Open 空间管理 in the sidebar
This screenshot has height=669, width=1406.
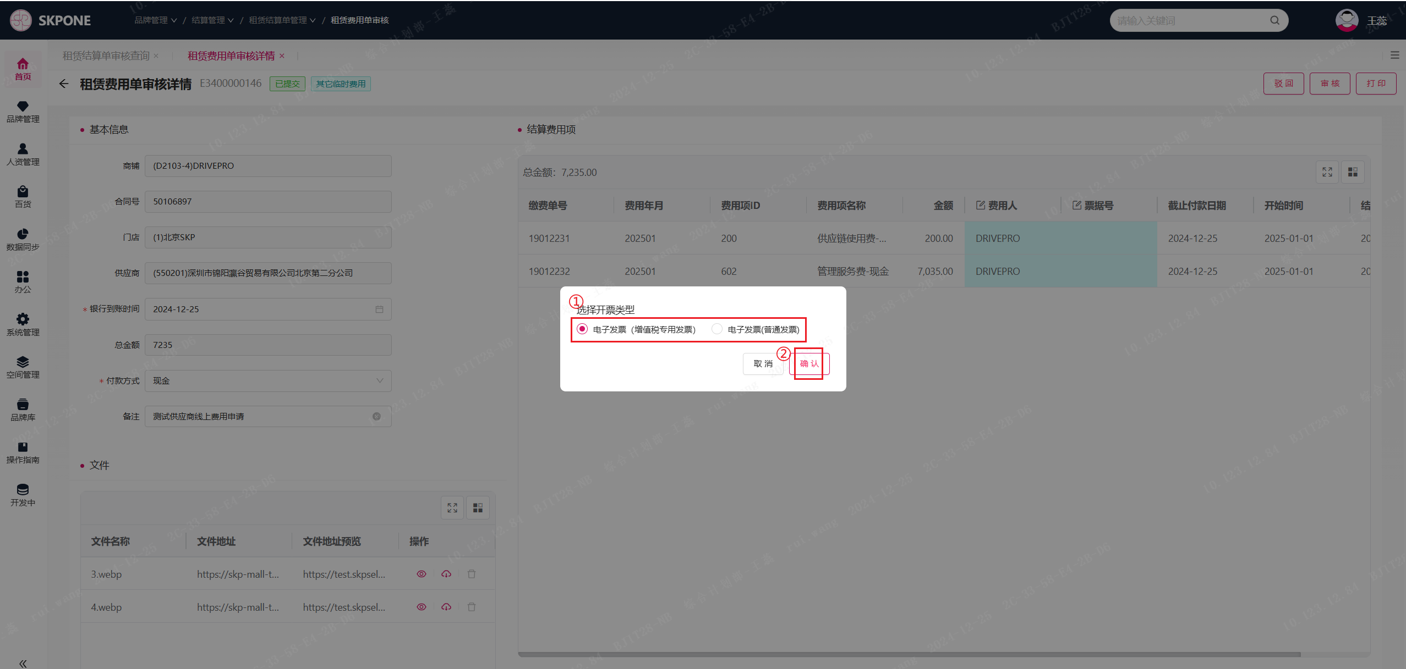(23, 367)
